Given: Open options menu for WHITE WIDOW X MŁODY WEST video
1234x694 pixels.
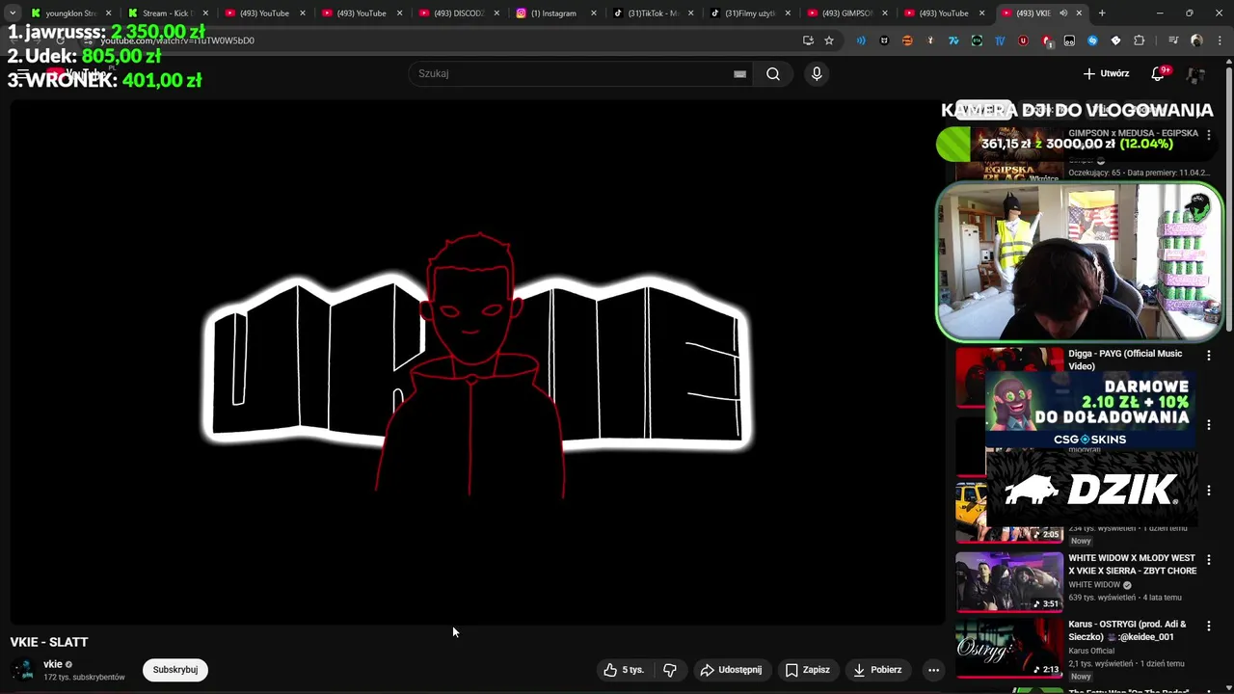Looking at the screenshot, I should click(1209, 560).
